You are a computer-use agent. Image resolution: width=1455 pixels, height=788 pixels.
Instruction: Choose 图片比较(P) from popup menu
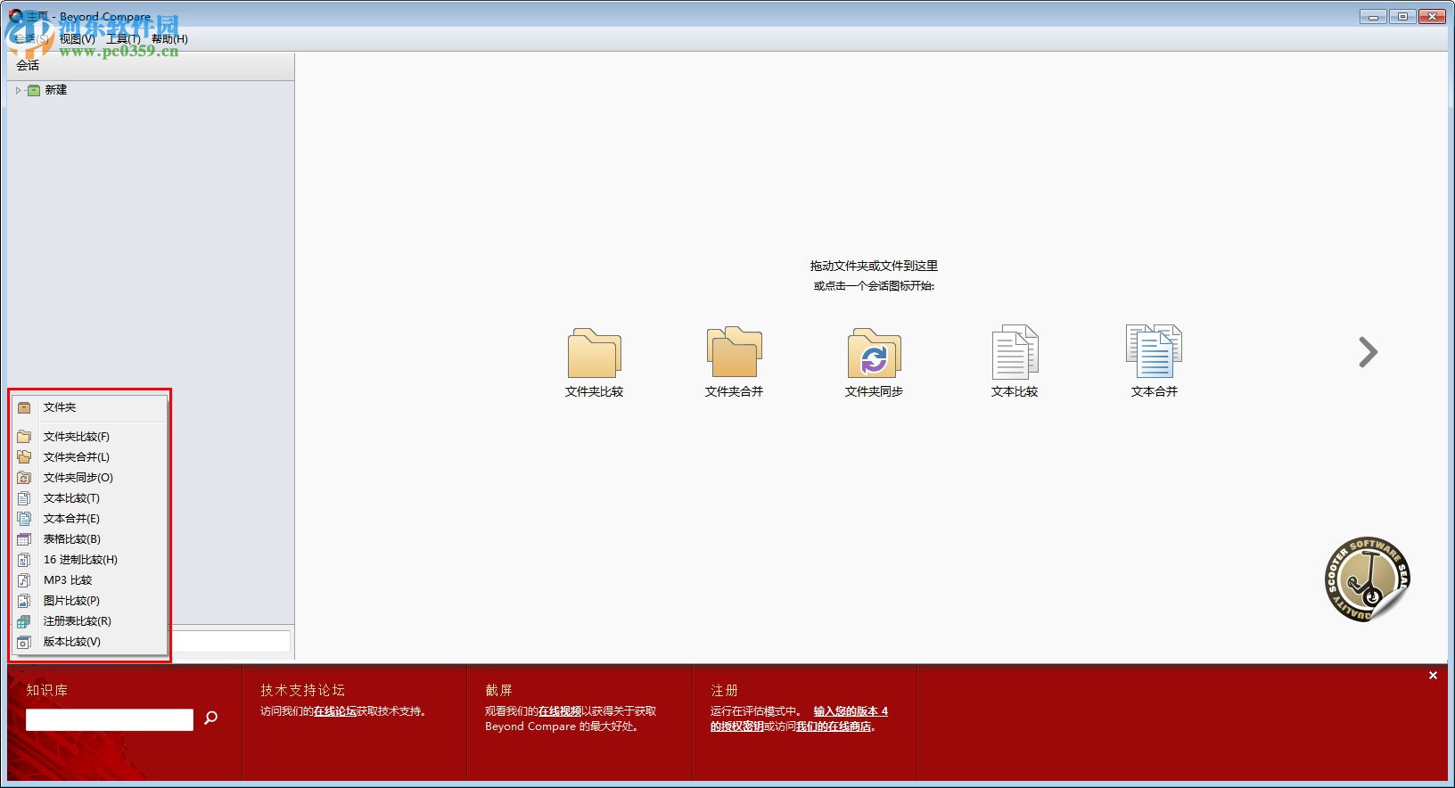(90, 601)
